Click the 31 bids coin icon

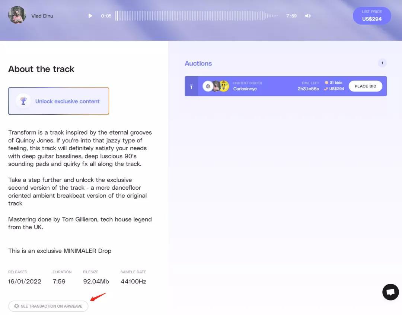tap(326, 83)
